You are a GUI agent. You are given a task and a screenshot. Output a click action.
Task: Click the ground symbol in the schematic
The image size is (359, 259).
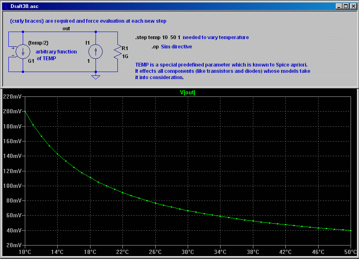tap(96, 77)
